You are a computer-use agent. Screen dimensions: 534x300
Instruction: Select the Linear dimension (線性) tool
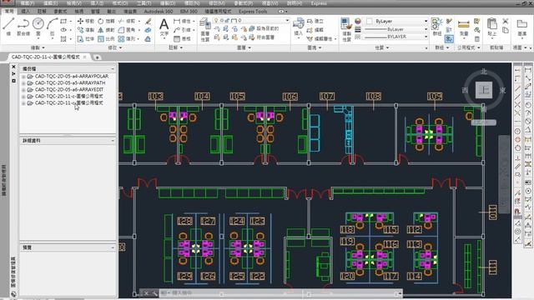(x=182, y=21)
